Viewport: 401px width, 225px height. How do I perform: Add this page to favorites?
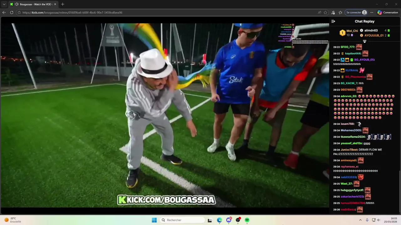click(325, 12)
